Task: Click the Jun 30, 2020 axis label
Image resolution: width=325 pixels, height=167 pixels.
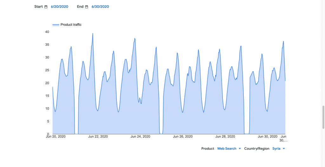Action: [x=268, y=137]
